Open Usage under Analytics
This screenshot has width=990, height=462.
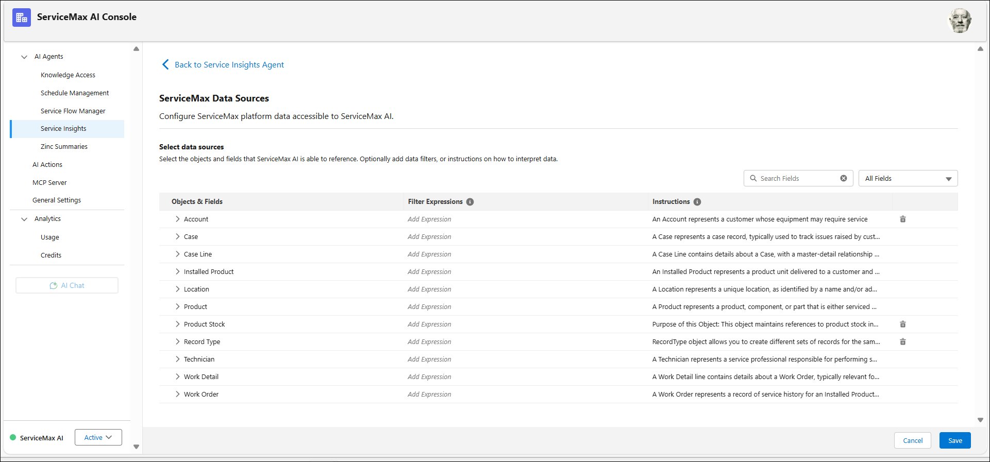(x=50, y=237)
